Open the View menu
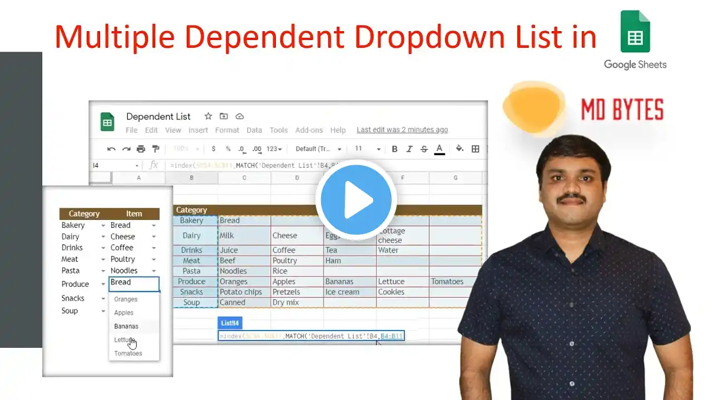Viewport: 712px width, 400px height. [173, 130]
